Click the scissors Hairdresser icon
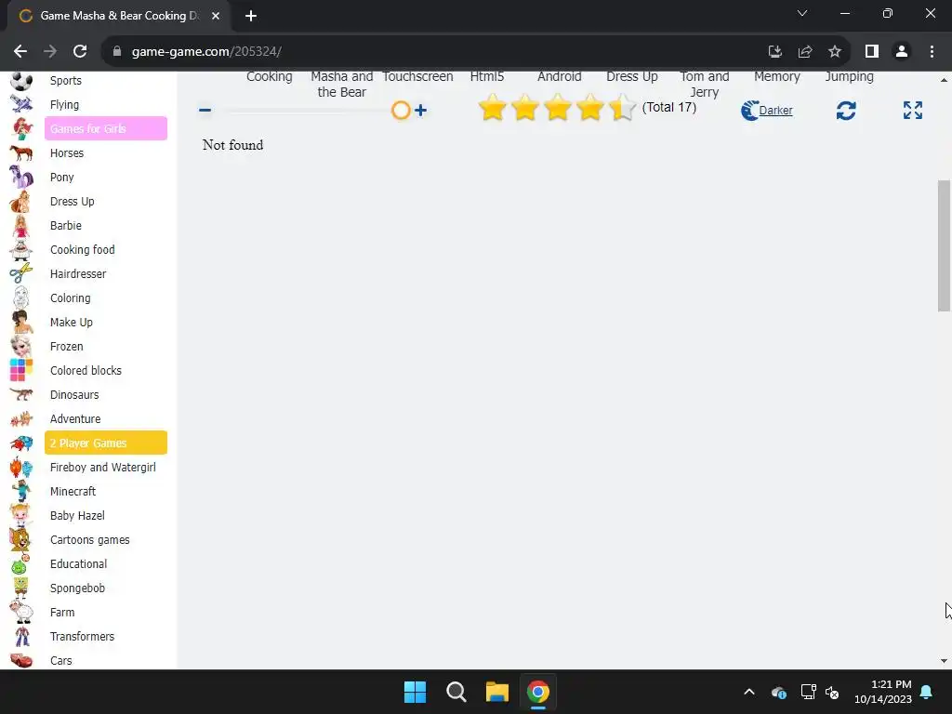 (21, 274)
